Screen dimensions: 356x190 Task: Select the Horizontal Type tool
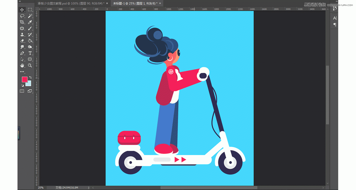point(30,53)
